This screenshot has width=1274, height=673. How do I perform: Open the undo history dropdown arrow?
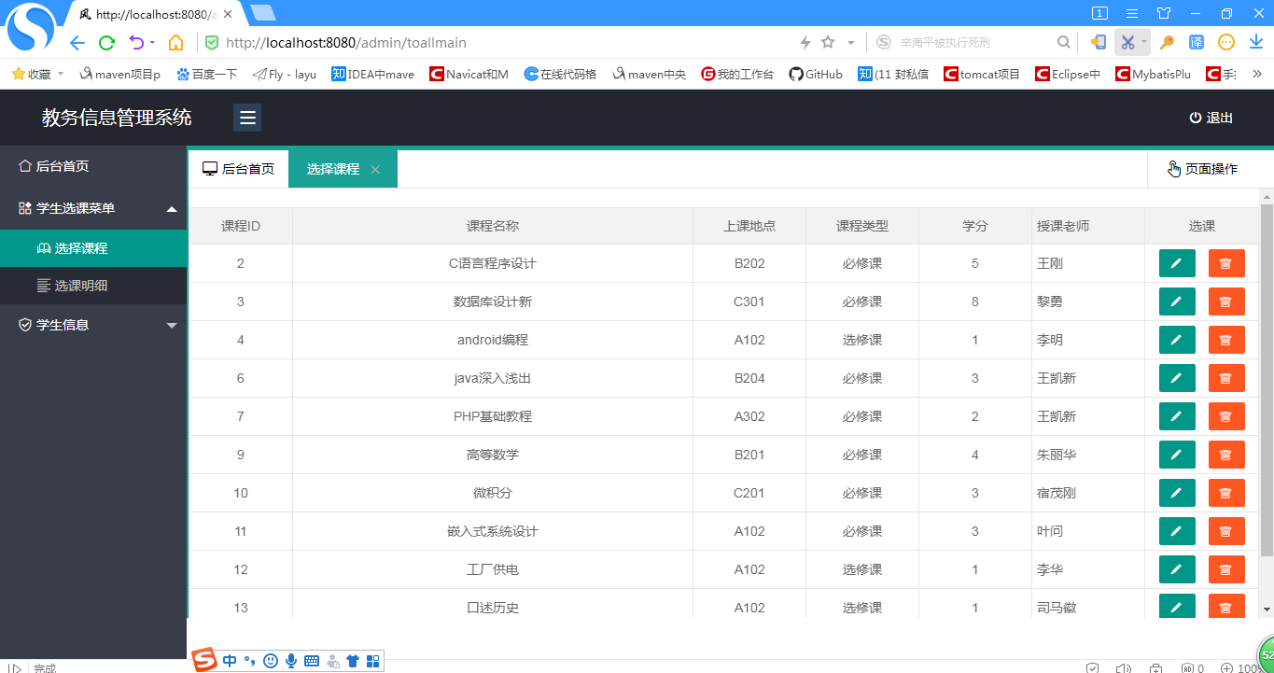152,42
